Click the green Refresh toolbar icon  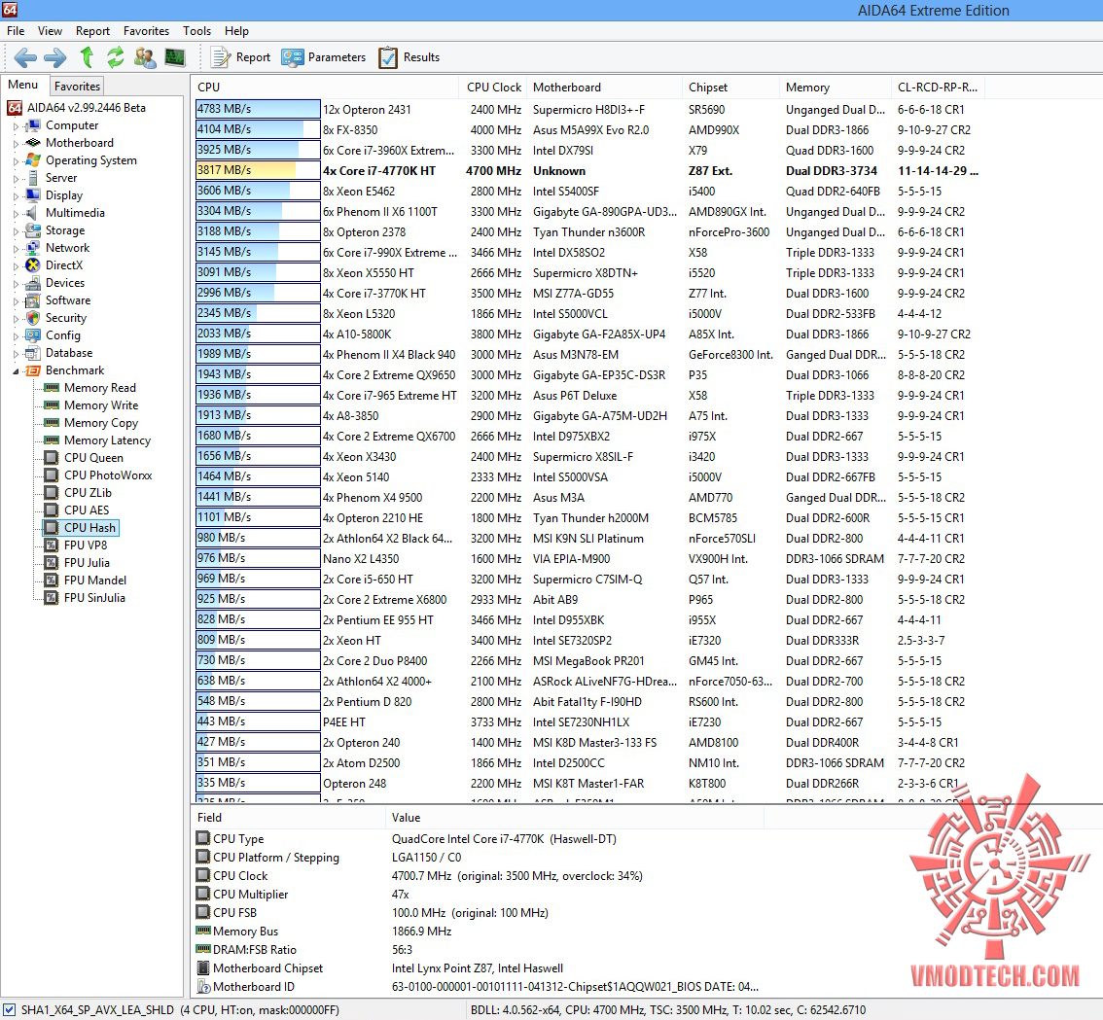(116, 57)
